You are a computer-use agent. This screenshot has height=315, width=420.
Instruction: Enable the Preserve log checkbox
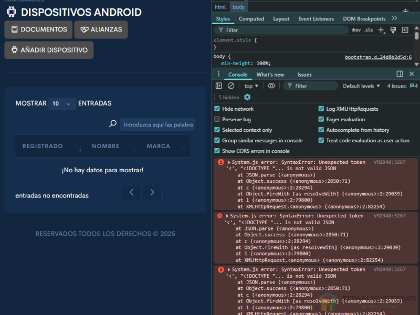(217, 119)
